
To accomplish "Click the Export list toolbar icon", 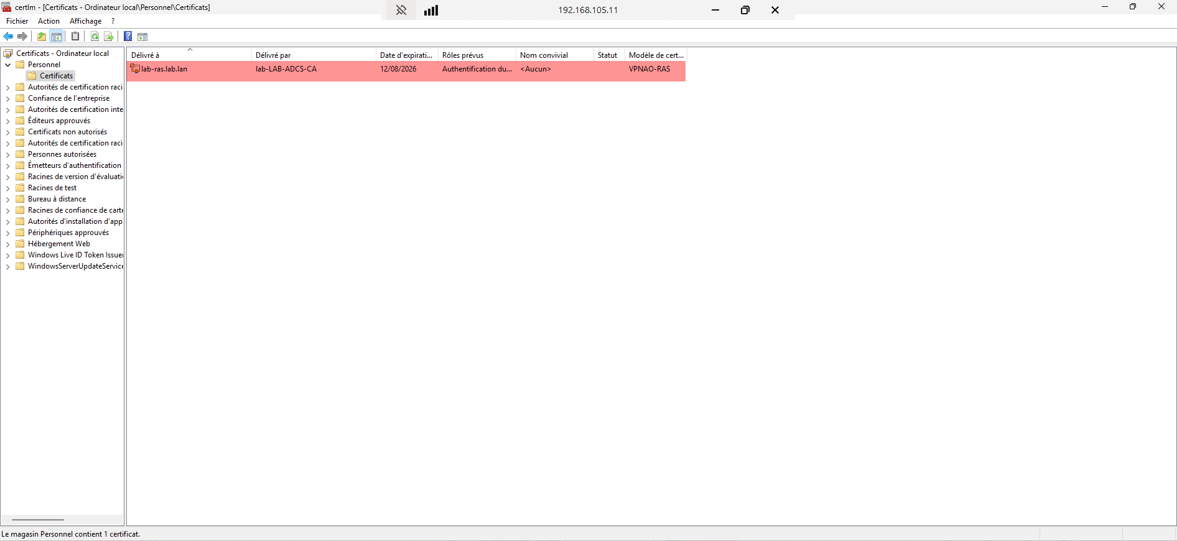I will pyautogui.click(x=109, y=37).
